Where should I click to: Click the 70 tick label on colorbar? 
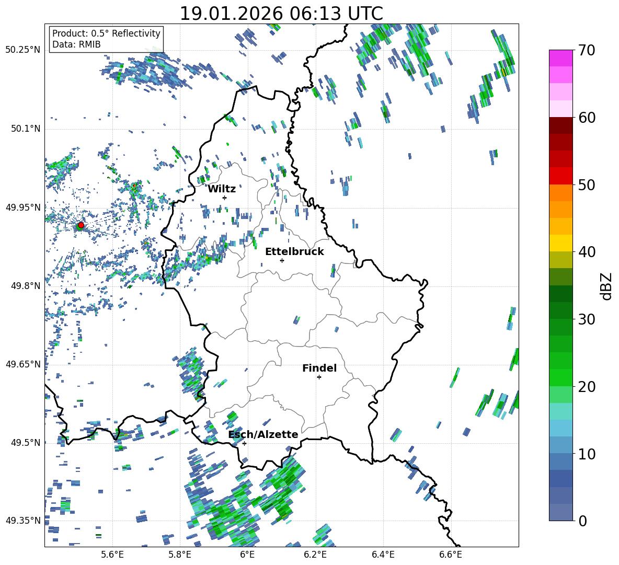click(587, 51)
